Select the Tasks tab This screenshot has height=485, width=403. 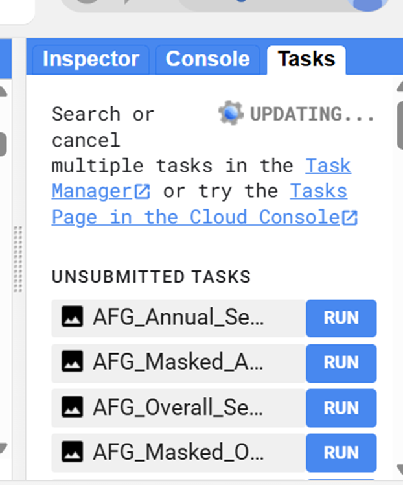point(306,60)
